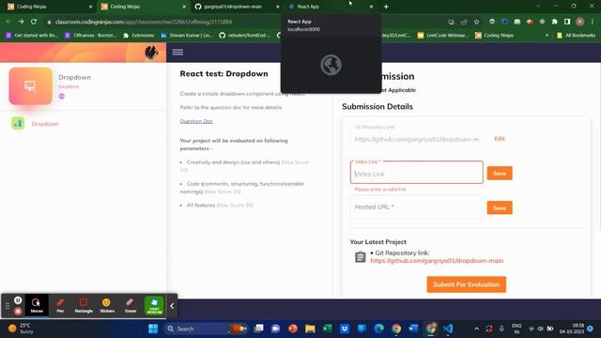Image resolution: width=601 pixels, height=338 pixels.
Task: Switch to the second Coding Ninjas tab
Action: coord(143,7)
